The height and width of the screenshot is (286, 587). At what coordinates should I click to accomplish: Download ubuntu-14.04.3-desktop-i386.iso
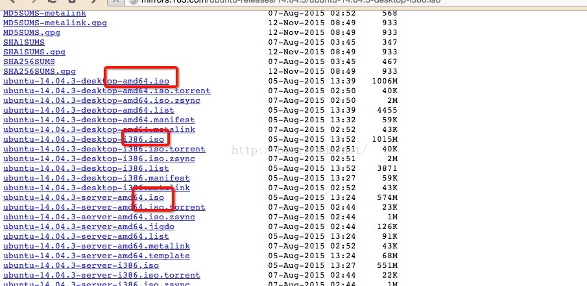pos(84,139)
